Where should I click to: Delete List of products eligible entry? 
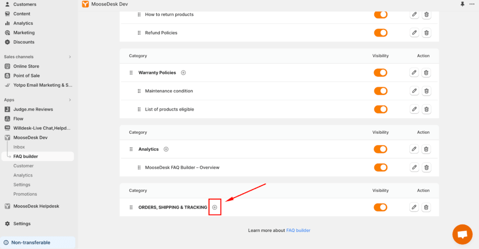coord(427,109)
